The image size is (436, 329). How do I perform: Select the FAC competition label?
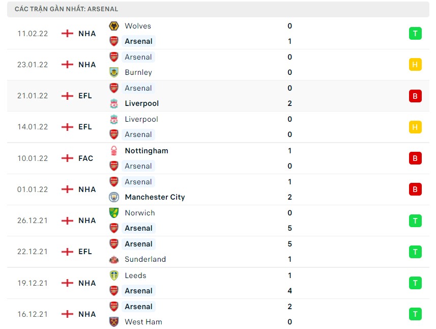(x=86, y=158)
